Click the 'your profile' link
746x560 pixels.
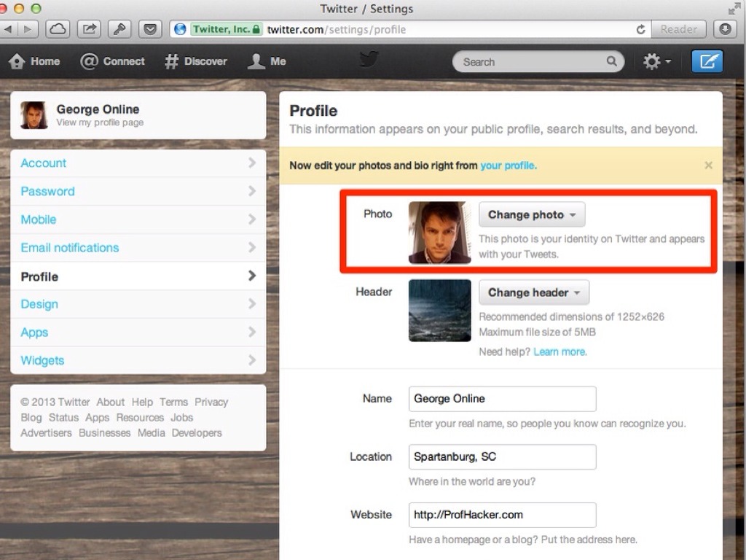pyautogui.click(x=508, y=166)
